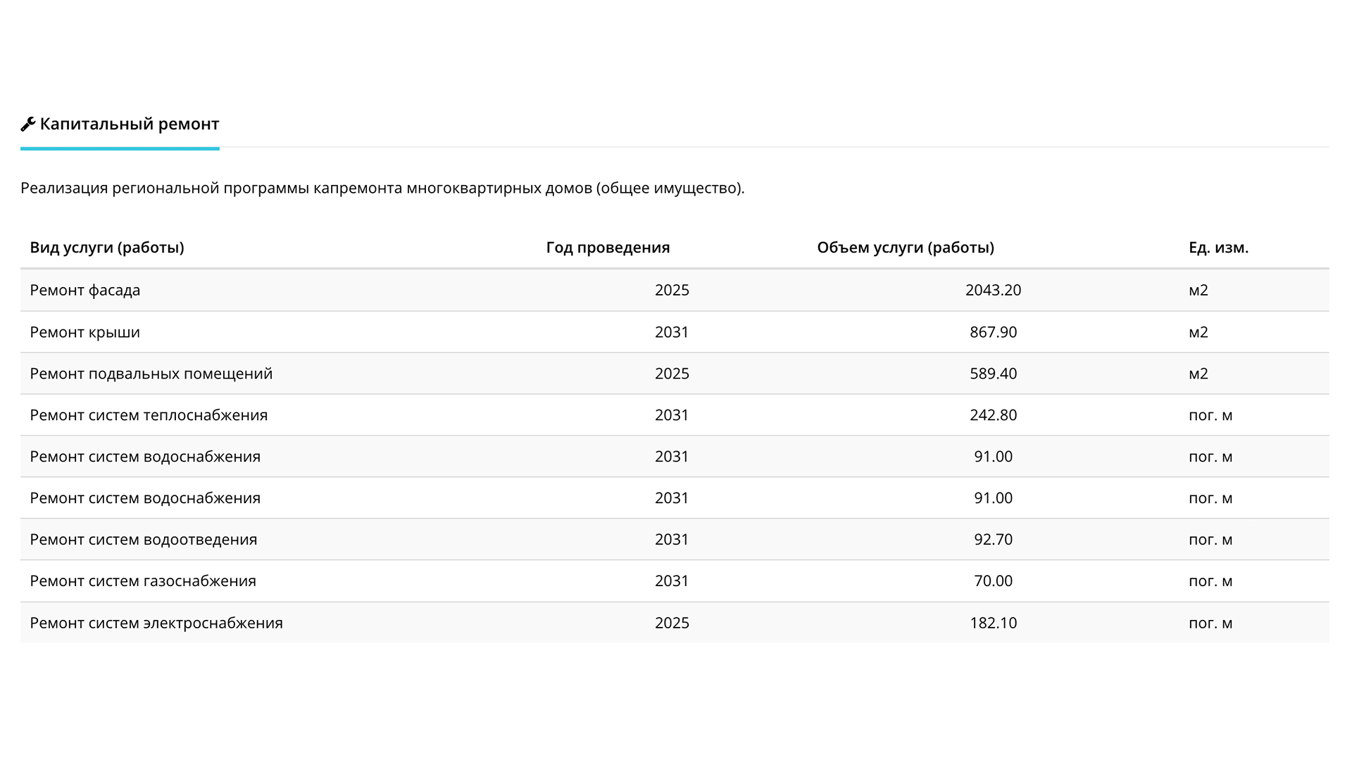Select the Ремонт подвальных помещений row
The width and height of the screenshot is (1352, 760).
(151, 374)
